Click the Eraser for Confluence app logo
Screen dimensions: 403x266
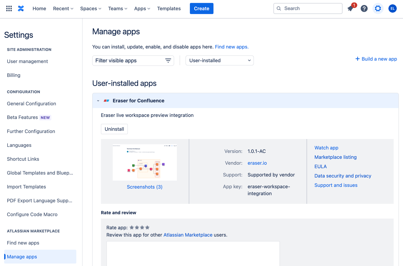click(x=107, y=101)
